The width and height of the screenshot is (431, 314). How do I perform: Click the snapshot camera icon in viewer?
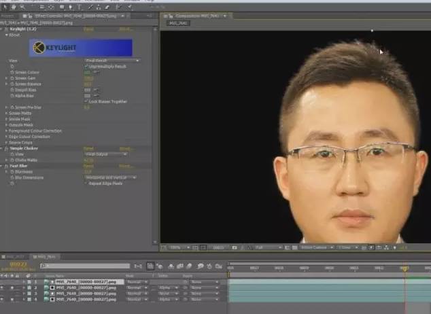(x=234, y=247)
